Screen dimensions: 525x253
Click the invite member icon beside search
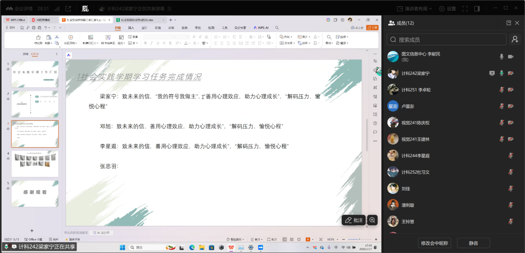coord(515,39)
